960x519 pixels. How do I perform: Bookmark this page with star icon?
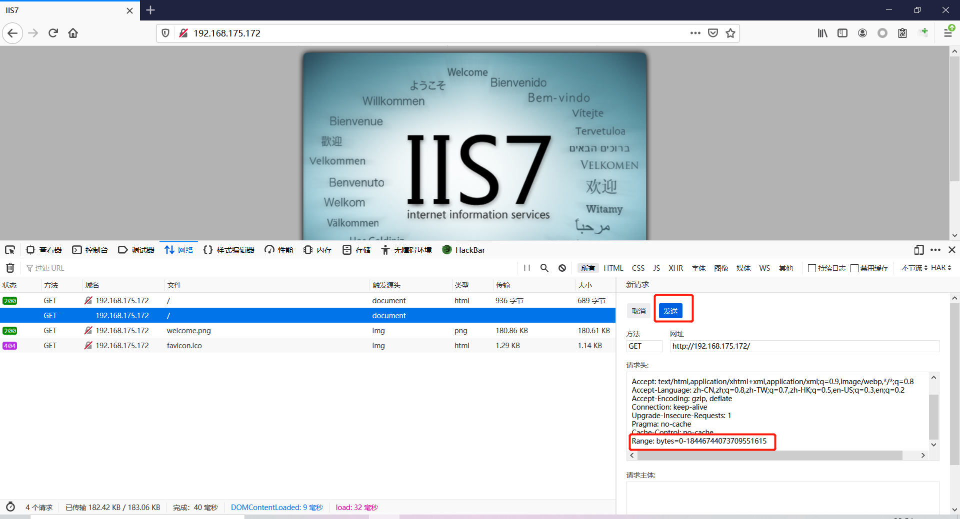coord(730,33)
